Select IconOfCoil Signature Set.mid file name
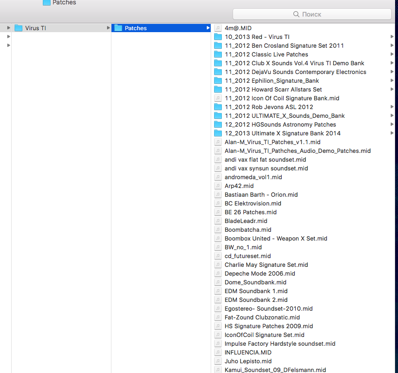Screen dimensions: 398x373 pos(264,335)
